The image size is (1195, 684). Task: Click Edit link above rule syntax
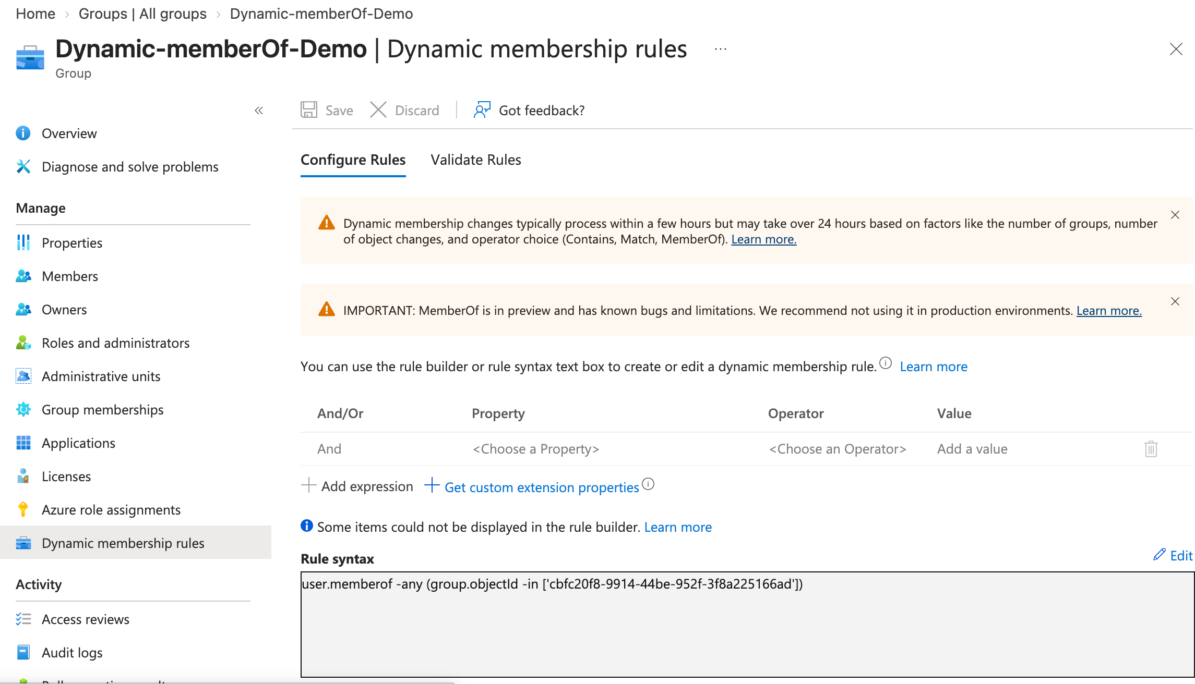[1181, 556]
